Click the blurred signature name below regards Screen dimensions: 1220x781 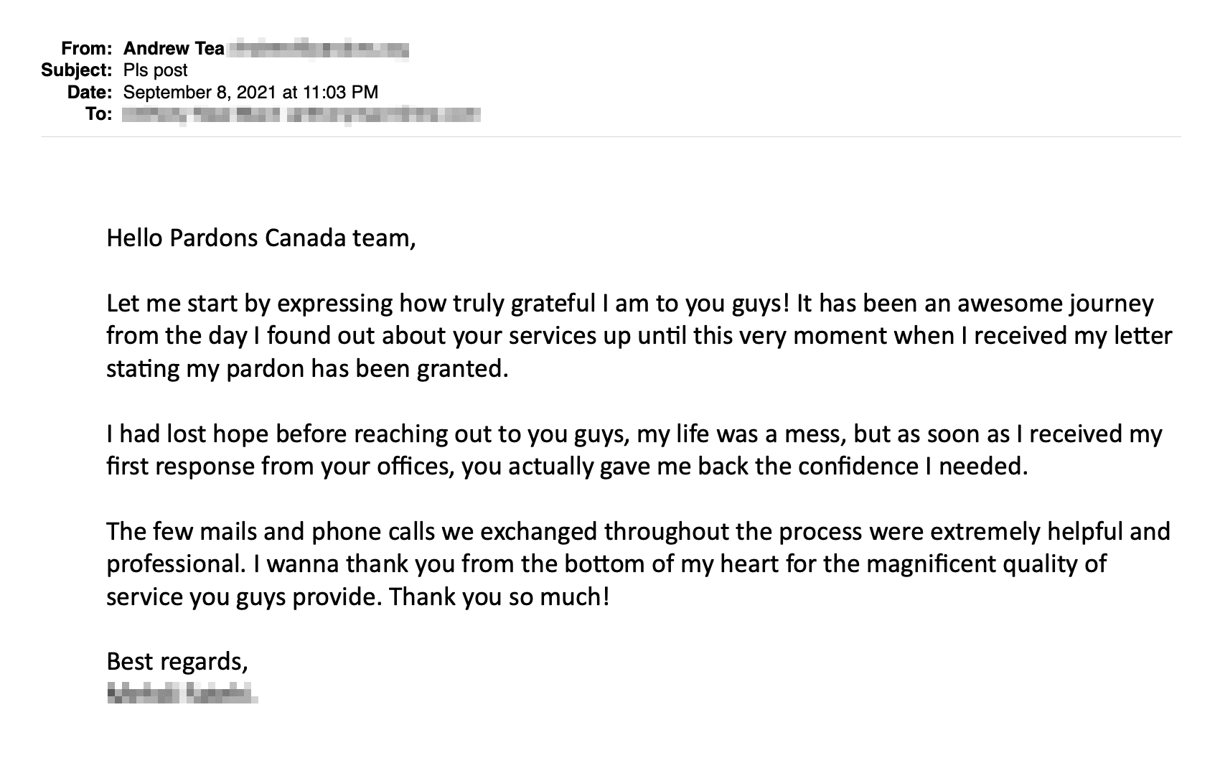182,694
